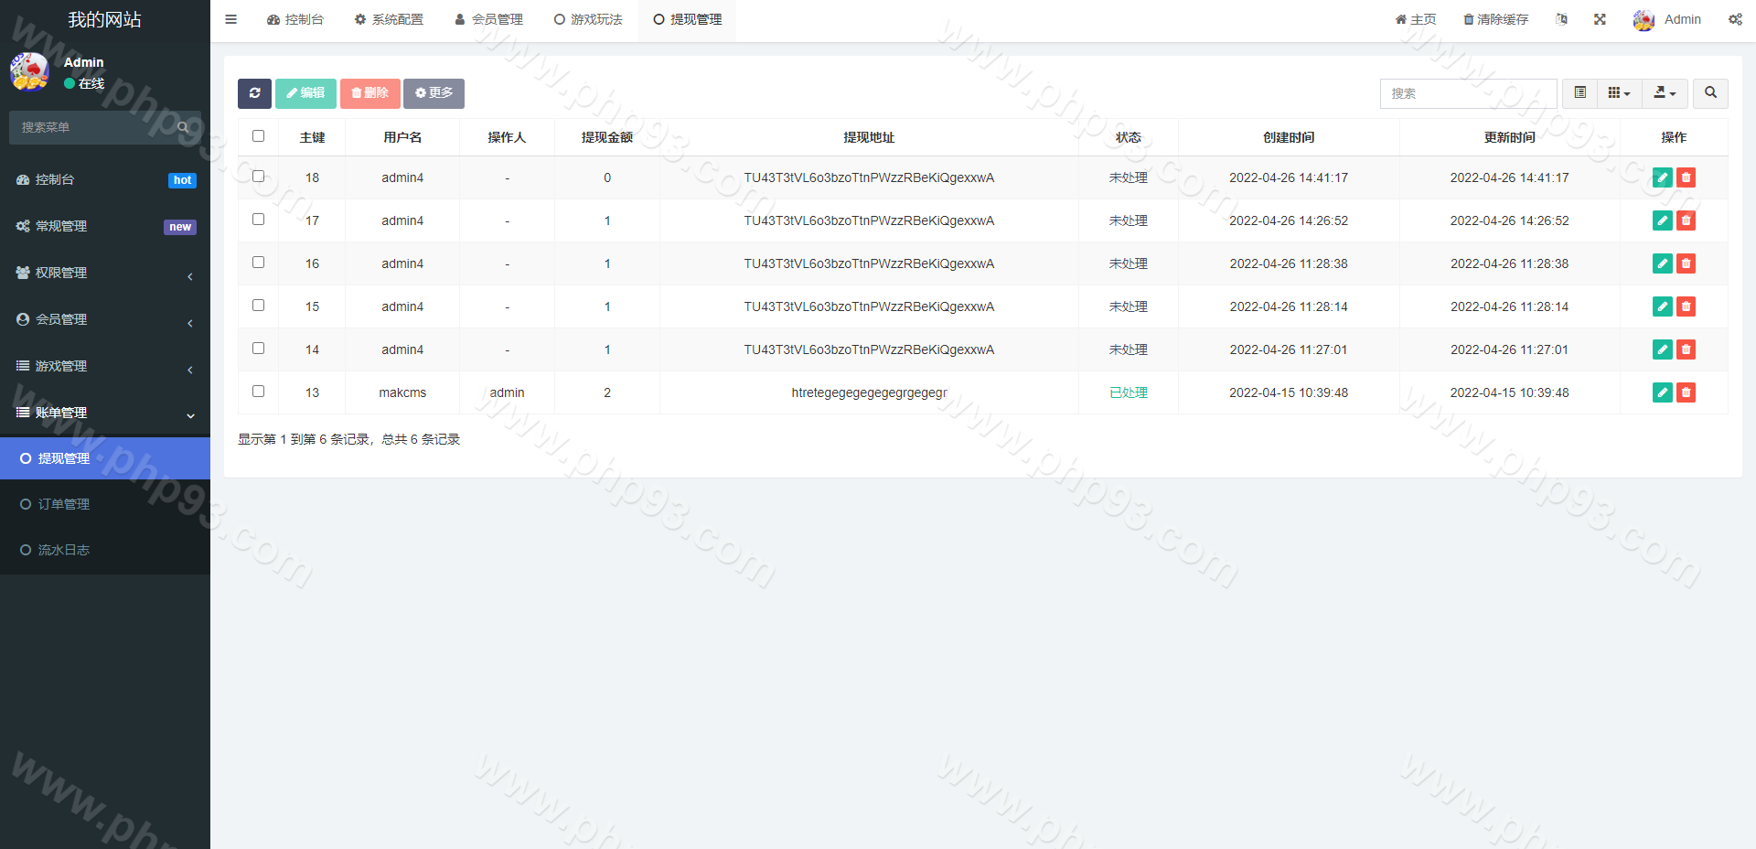Toggle table list view icon

point(1579,93)
